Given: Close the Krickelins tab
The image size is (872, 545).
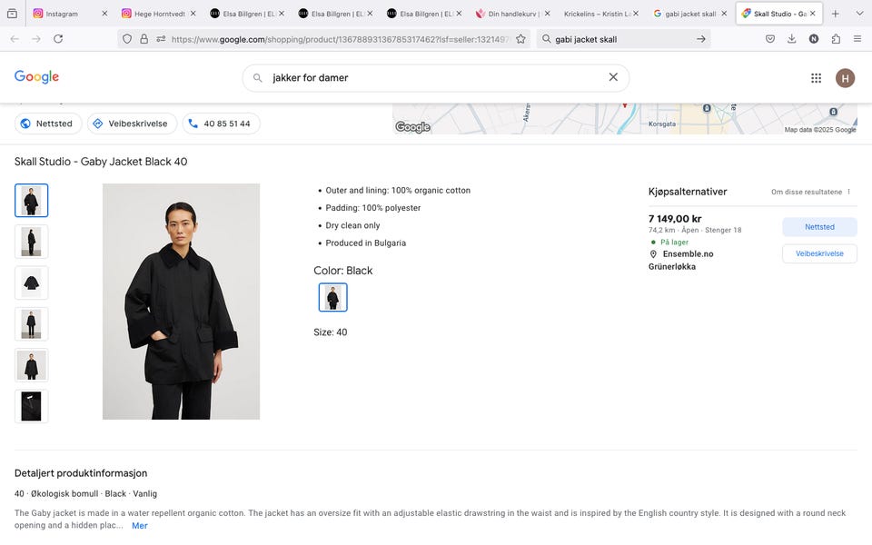Looking at the screenshot, I should coord(636,14).
